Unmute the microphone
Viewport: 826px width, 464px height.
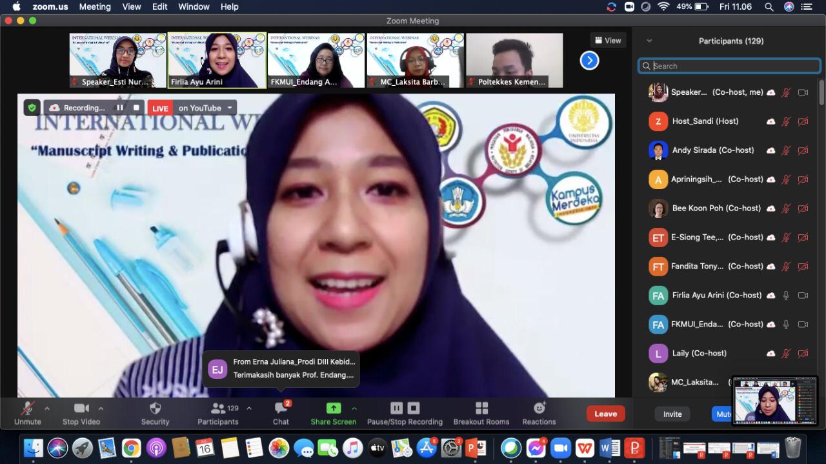tap(27, 413)
